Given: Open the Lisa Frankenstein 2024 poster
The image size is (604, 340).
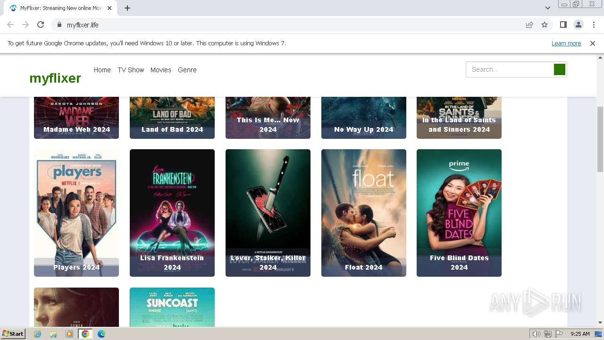Looking at the screenshot, I should click(x=172, y=213).
